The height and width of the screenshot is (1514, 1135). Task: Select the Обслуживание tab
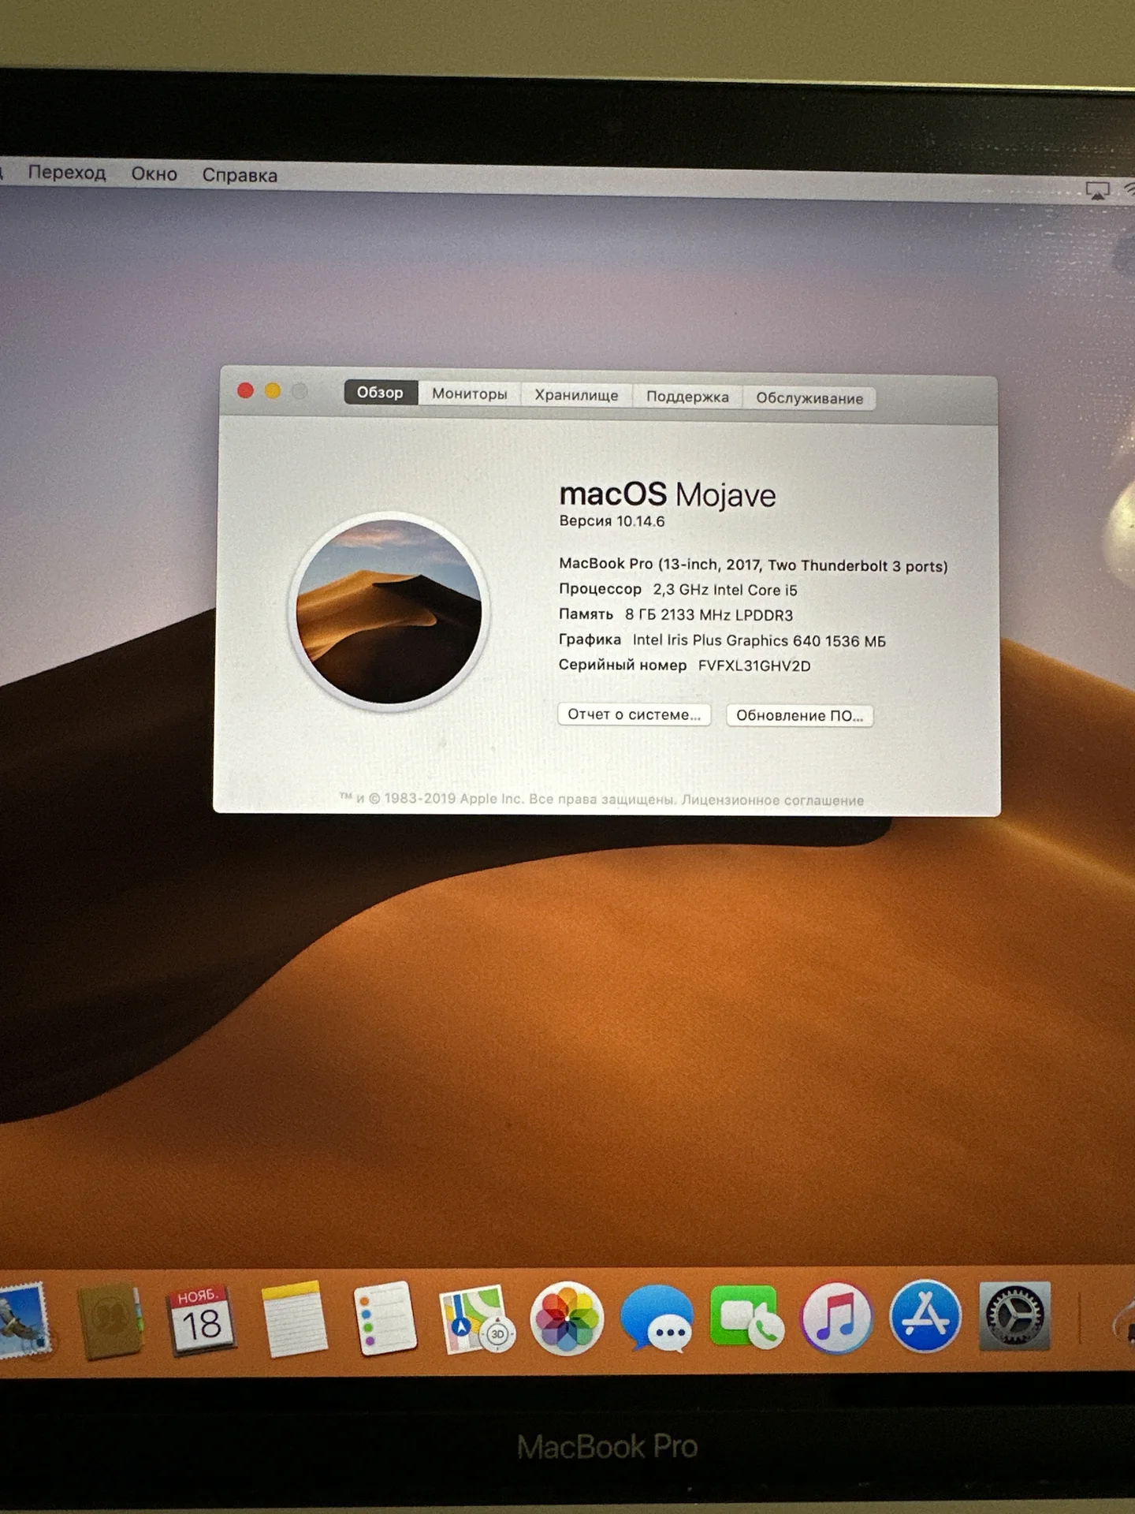[x=810, y=398]
